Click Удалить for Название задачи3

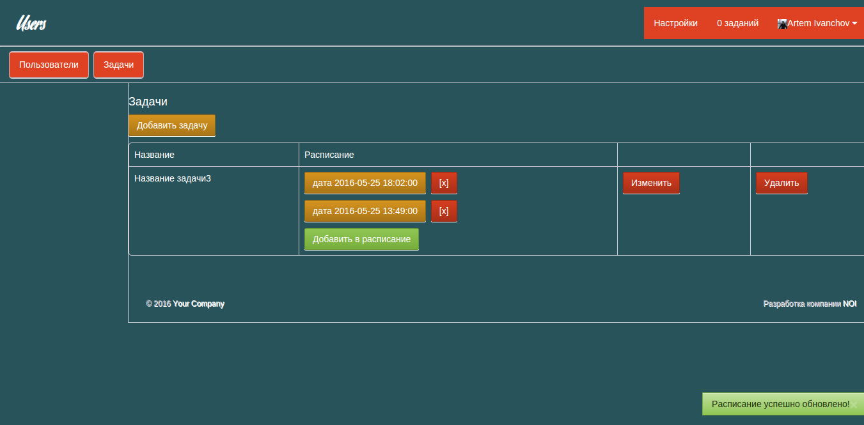tap(782, 183)
